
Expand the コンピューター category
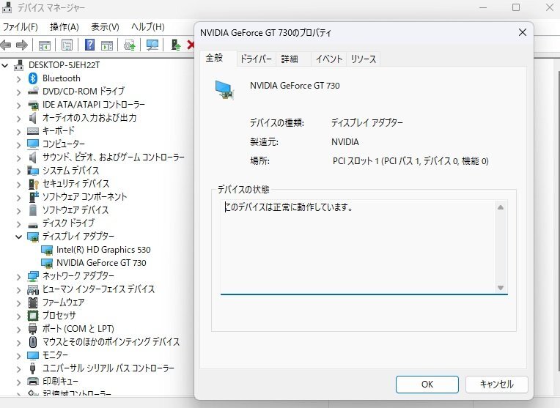[x=18, y=144]
